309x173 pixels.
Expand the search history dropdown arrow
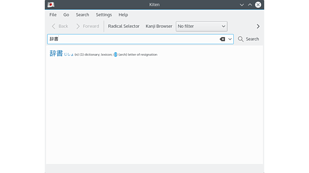click(x=230, y=39)
